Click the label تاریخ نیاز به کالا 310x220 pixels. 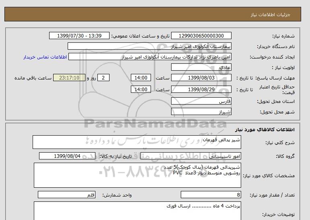pyautogui.click(x=116, y=156)
